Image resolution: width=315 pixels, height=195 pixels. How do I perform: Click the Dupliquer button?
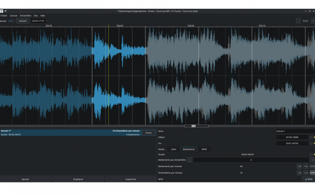(78, 179)
